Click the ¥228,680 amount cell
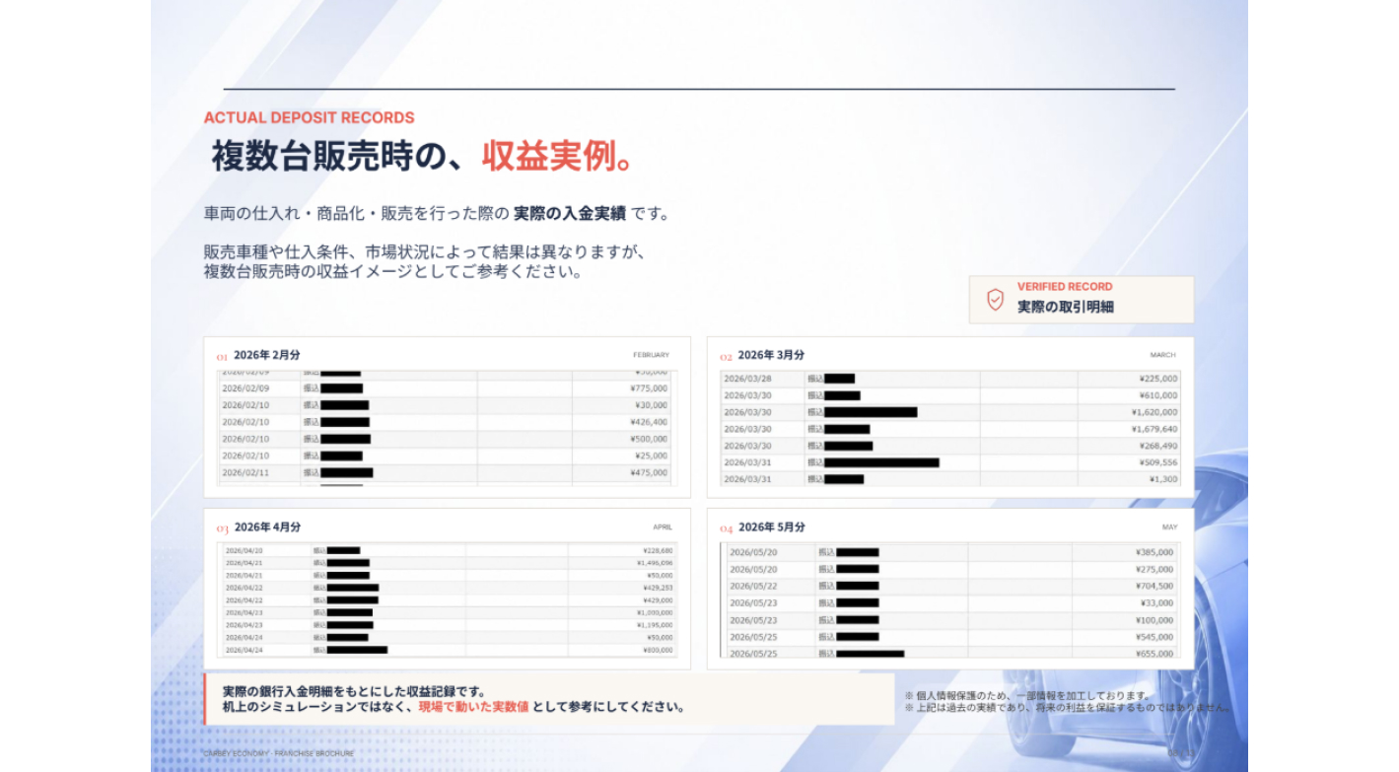Image resolution: width=1399 pixels, height=772 pixels. coord(658,551)
